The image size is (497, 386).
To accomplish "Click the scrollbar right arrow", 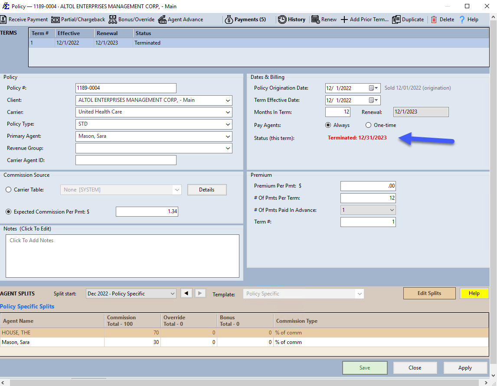I will 486,383.
